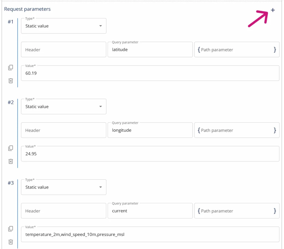Viewport: 284px width, 249px height.
Task: Click the Request parameters section heading
Action: (27, 9)
